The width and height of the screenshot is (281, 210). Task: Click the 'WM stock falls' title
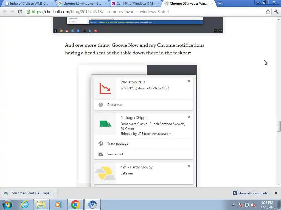tap(133, 82)
